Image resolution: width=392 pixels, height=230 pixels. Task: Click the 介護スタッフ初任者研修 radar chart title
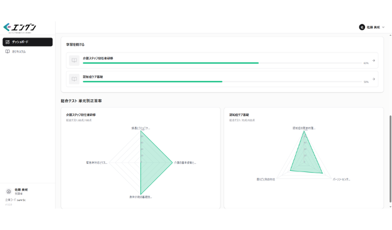81,115
